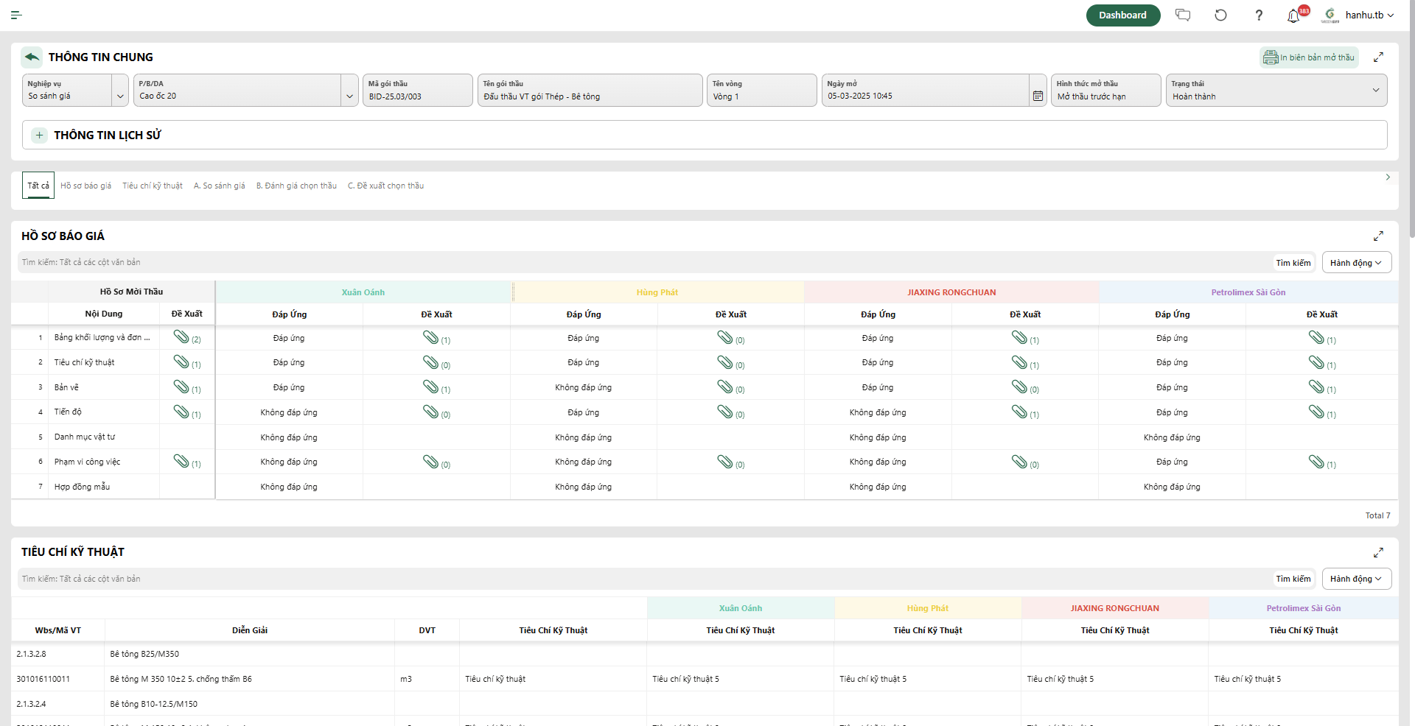
Task: Open Hồ Sơ Mời Thầu attachment for Phạm vi công việc
Action: tap(181, 461)
